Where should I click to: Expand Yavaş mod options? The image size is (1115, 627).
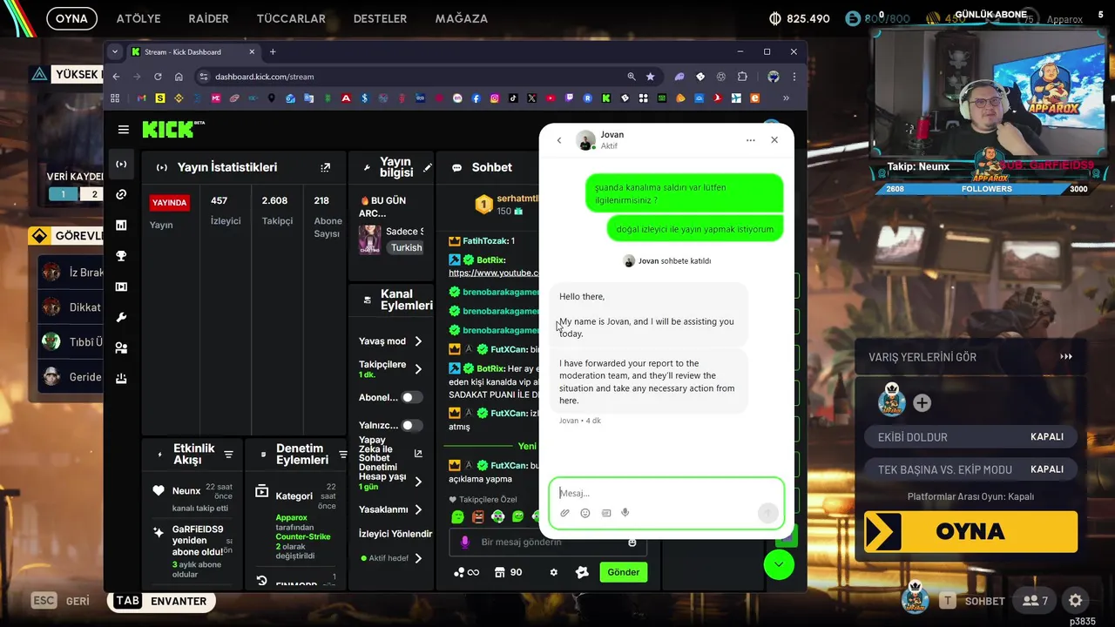click(x=418, y=341)
